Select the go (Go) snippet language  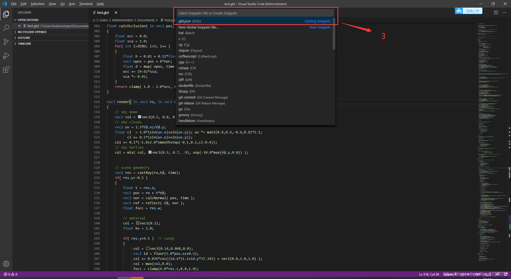254,109
